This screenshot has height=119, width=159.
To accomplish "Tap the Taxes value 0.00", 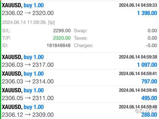I will click(x=153, y=38).
